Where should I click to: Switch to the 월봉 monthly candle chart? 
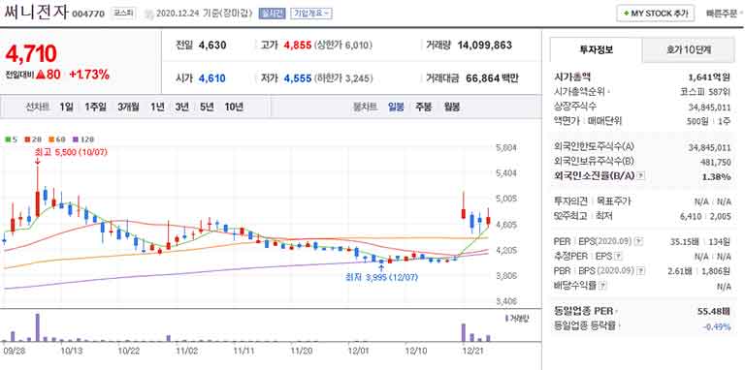(452, 107)
